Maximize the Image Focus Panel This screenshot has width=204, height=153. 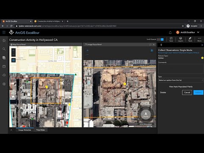tap(150, 45)
